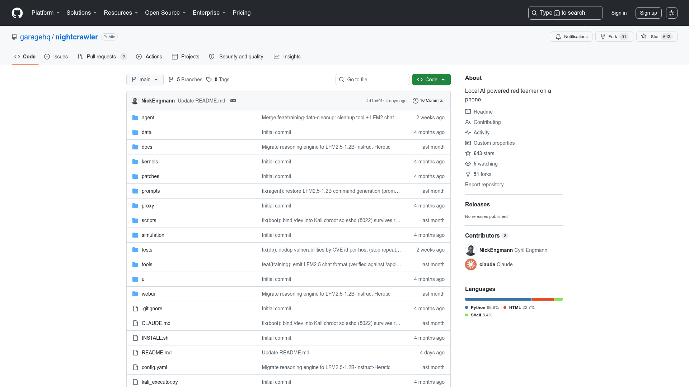Click the prompts folder icon
Image resolution: width=689 pixels, height=387 pixels.
[135, 191]
